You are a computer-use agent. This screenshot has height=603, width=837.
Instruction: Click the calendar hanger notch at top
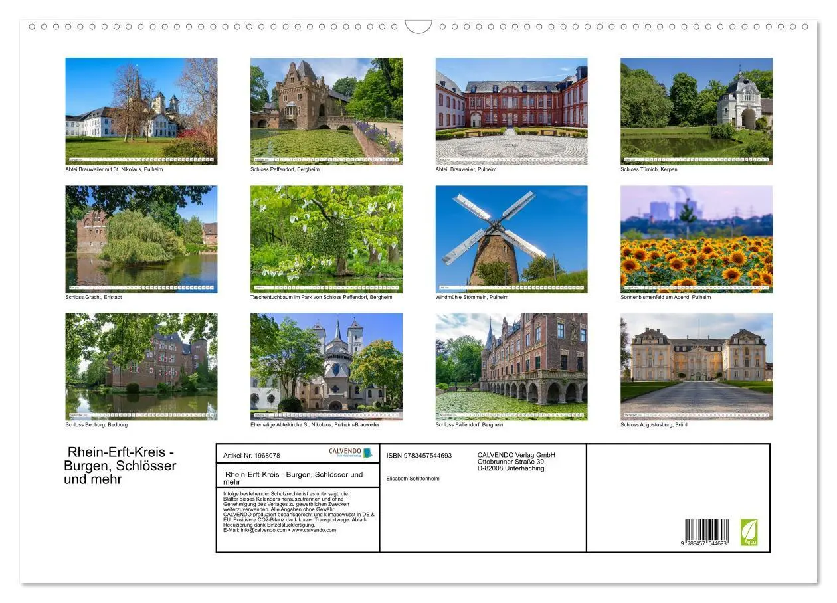[418, 27]
